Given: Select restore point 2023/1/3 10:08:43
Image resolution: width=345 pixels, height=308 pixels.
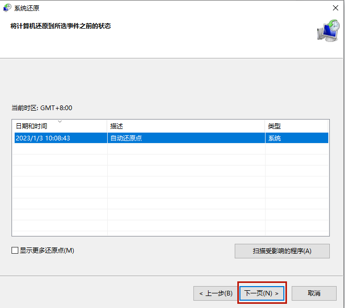Looking at the screenshot, I should point(171,138).
